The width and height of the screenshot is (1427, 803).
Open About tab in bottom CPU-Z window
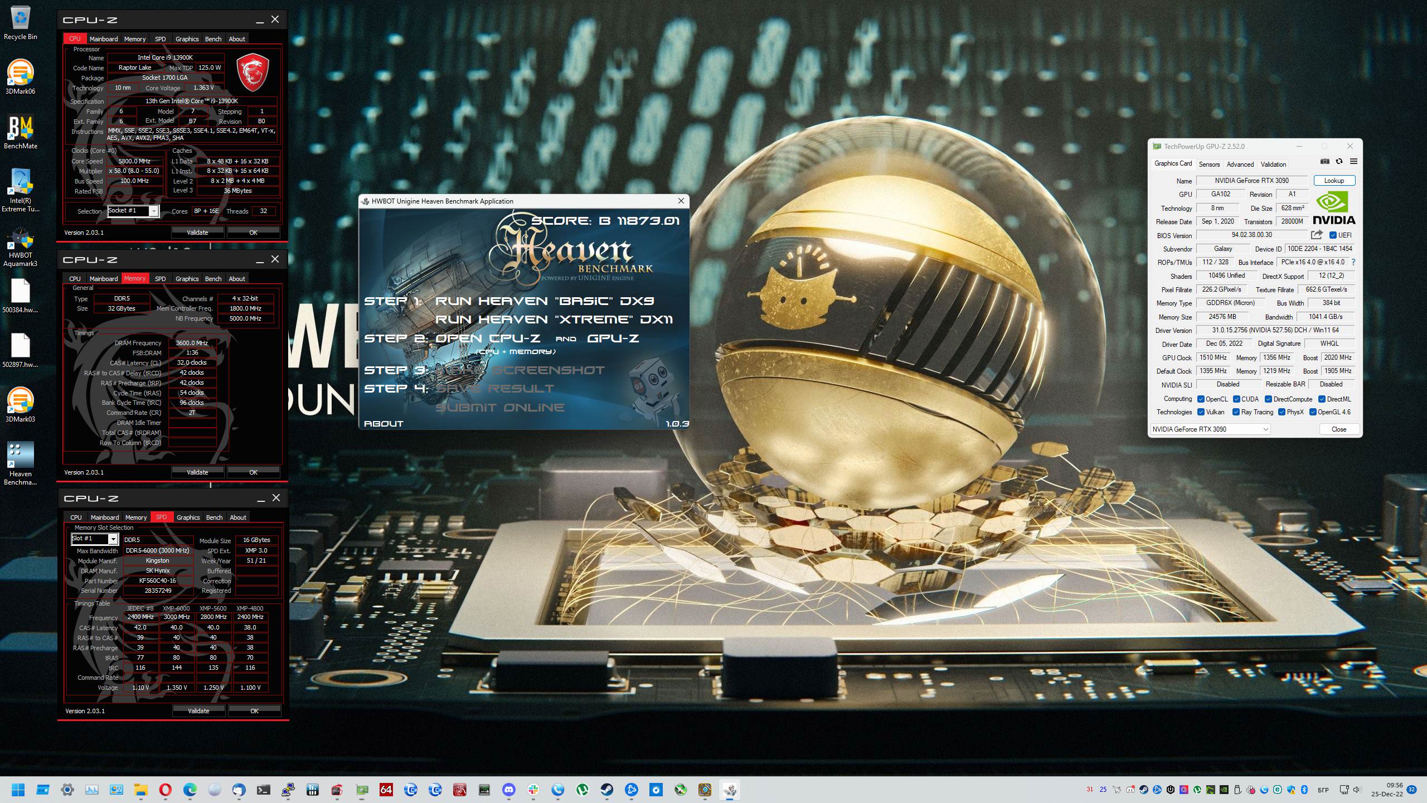click(x=238, y=517)
